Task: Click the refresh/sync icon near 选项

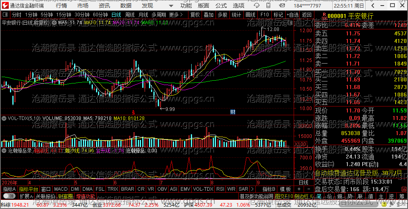Action: (x=256, y=6)
